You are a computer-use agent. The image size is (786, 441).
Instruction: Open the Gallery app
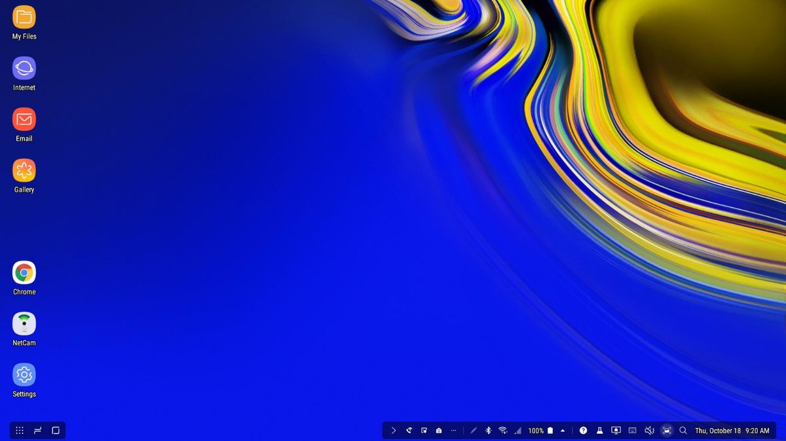(24, 170)
